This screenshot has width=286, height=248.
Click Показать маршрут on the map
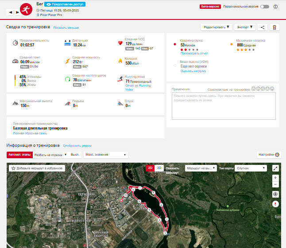pos(173,170)
